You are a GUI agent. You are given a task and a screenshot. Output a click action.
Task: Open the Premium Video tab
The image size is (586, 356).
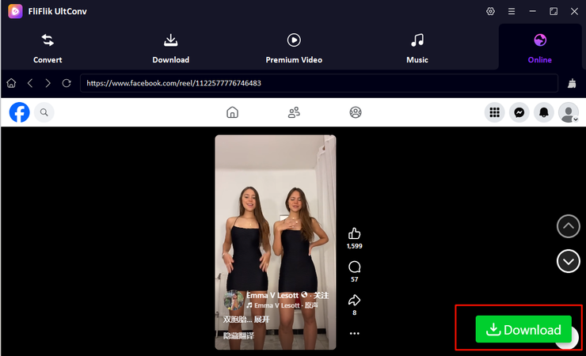click(x=294, y=48)
